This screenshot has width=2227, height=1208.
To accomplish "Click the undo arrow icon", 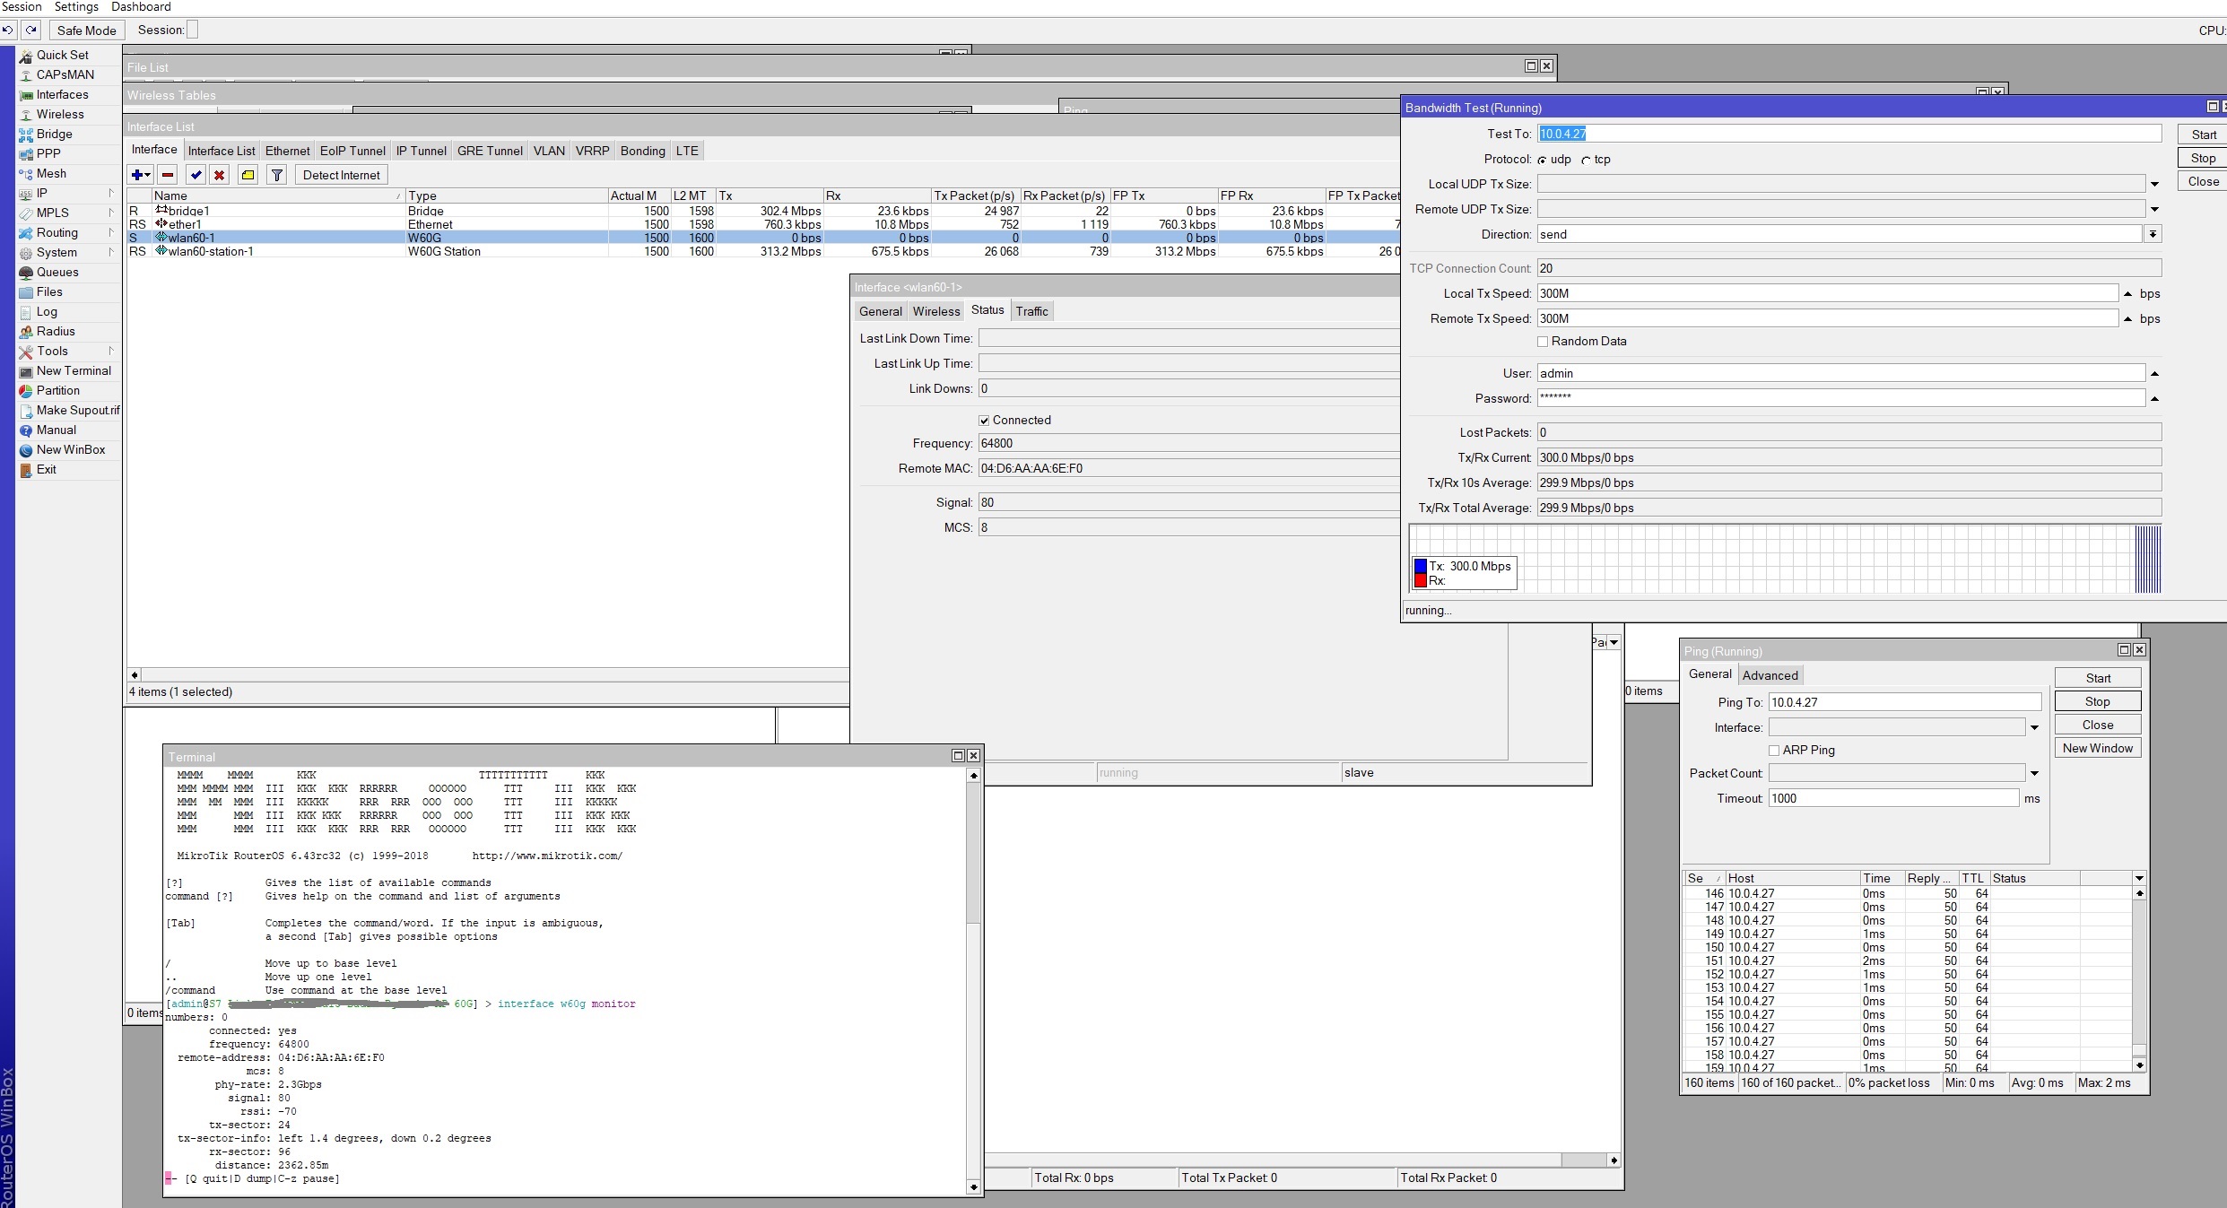I will pos(8,30).
